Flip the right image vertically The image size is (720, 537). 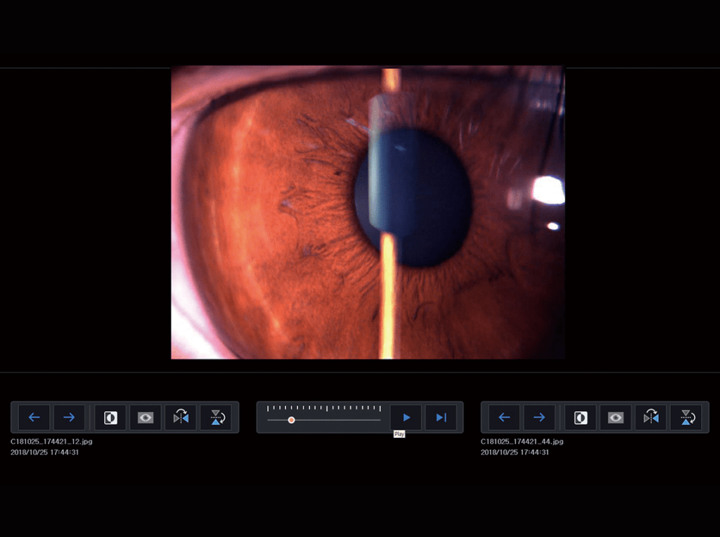coord(688,417)
